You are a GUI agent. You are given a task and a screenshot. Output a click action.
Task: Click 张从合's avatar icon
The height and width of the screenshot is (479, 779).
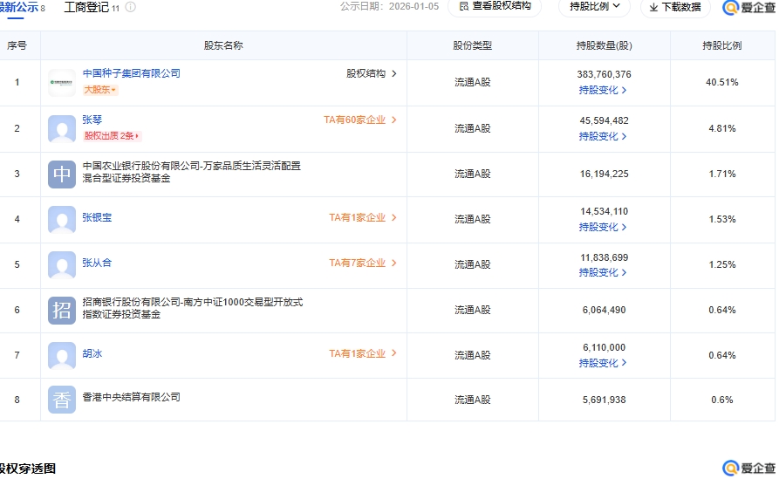click(x=62, y=265)
